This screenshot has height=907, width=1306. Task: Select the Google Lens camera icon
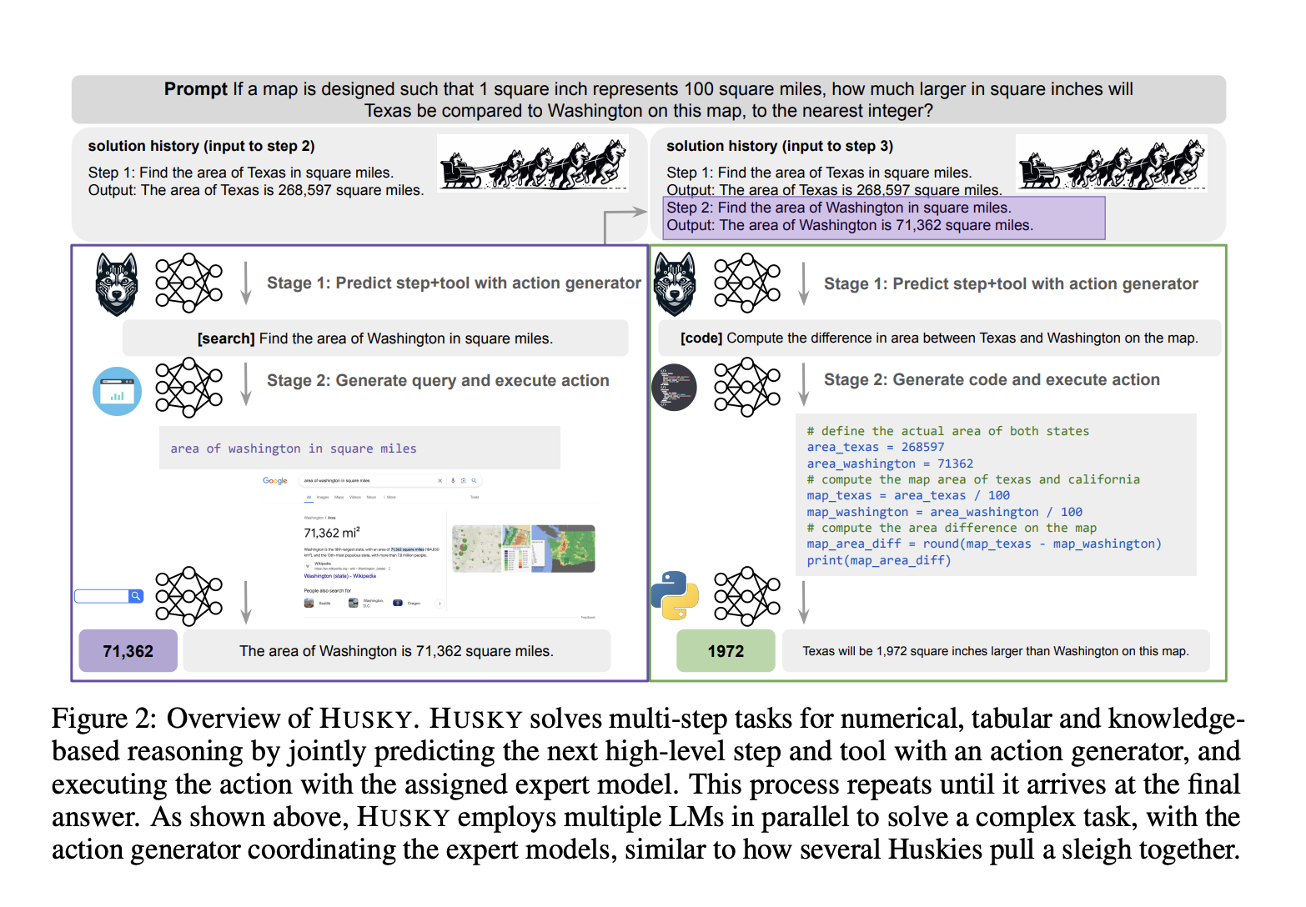(x=464, y=481)
